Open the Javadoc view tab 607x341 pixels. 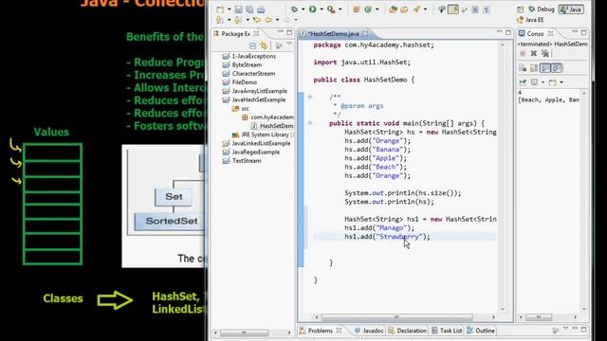click(369, 331)
